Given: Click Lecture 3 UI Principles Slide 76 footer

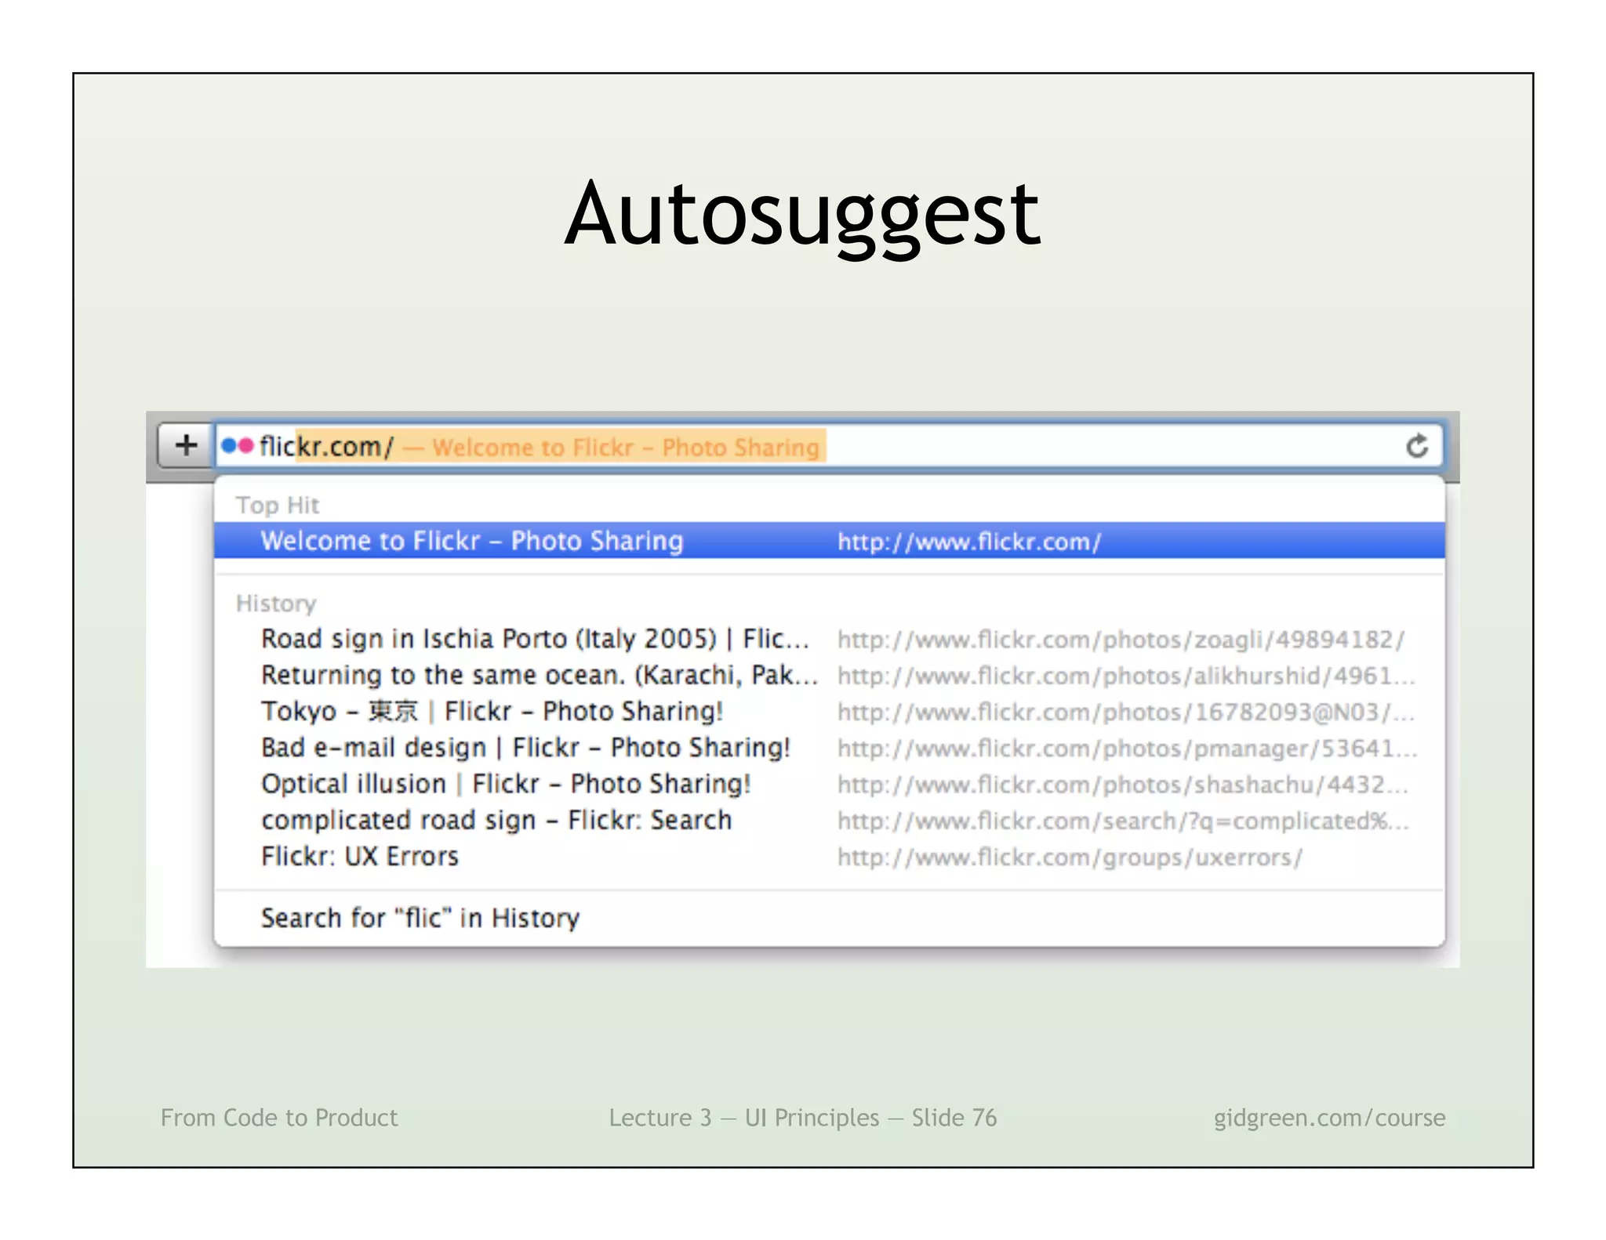Looking at the screenshot, I should pos(803,1117).
